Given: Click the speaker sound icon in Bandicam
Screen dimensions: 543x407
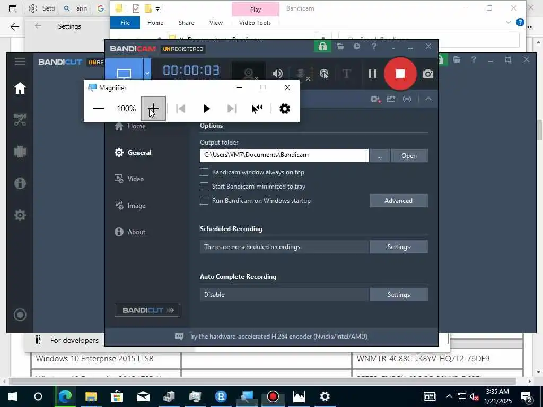Looking at the screenshot, I should [278, 74].
